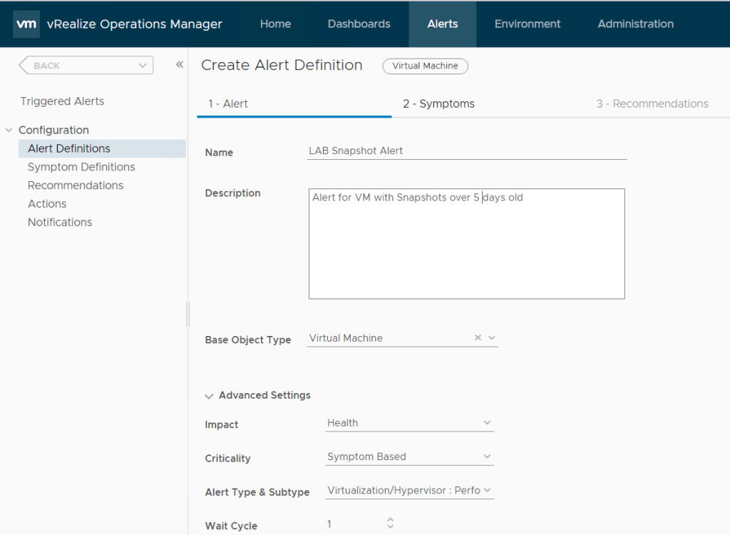Collapse the Configuration tree node

coord(9,130)
